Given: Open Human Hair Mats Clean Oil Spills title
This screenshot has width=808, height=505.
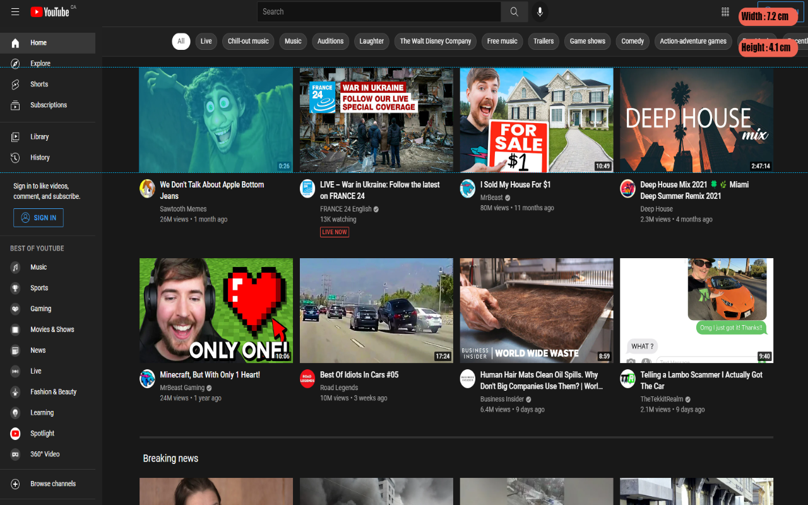Looking at the screenshot, I should coord(542,381).
